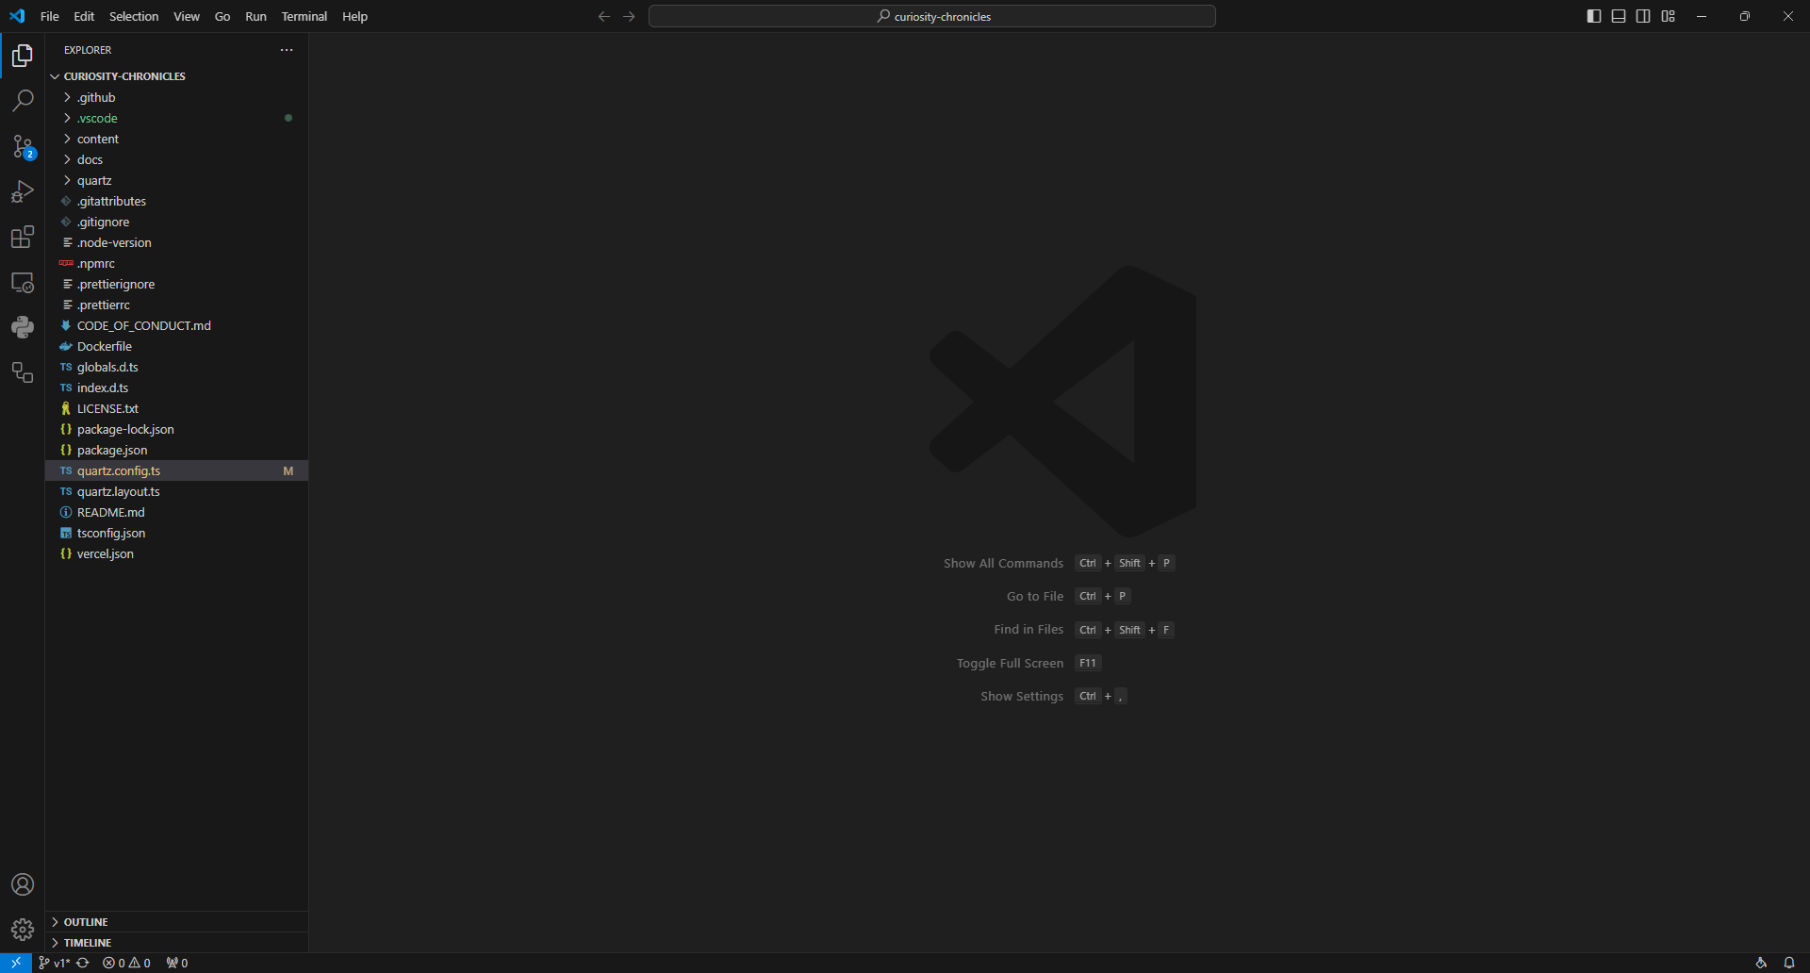Viewport: 1810px width, 973px height.
Task: Open the Explorer view in activity bar
Action: pyautogui.click(x=23, y=57)
